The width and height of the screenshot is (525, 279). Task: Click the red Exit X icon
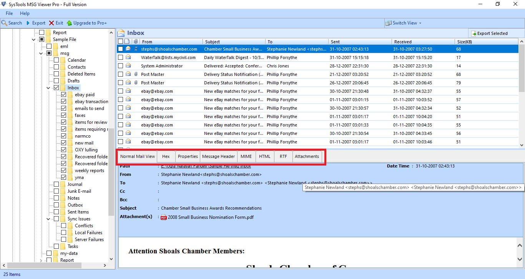pos(52,23)
